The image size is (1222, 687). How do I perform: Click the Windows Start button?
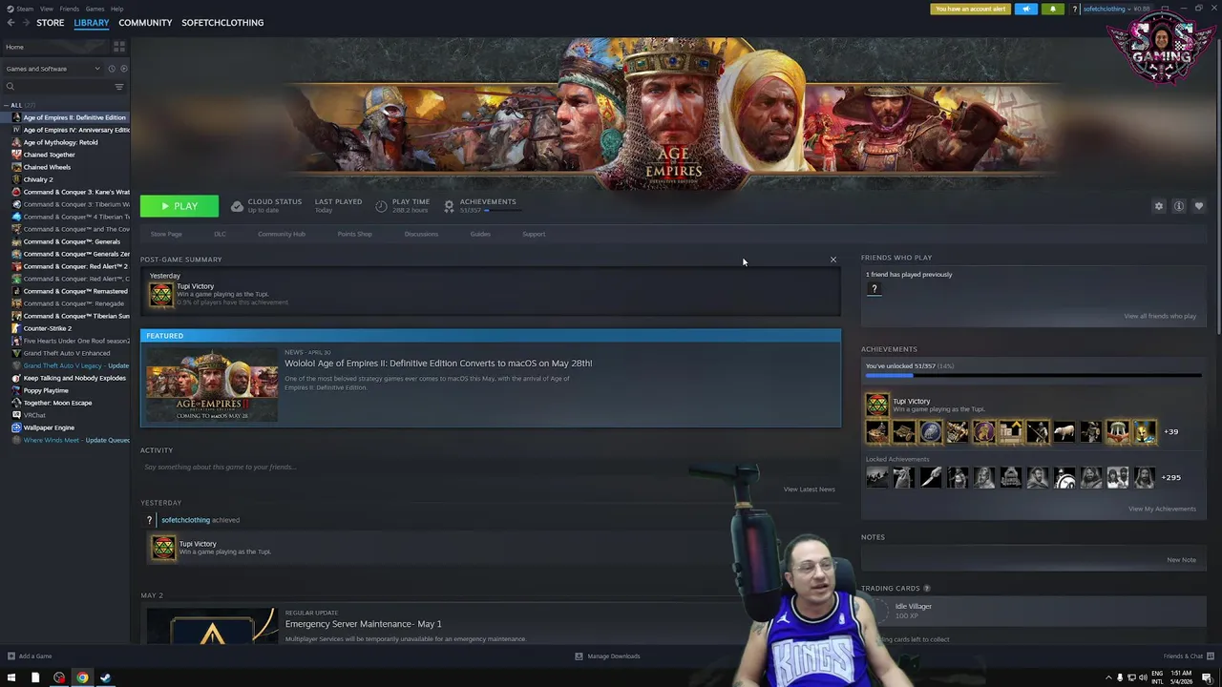click(11, 678)
